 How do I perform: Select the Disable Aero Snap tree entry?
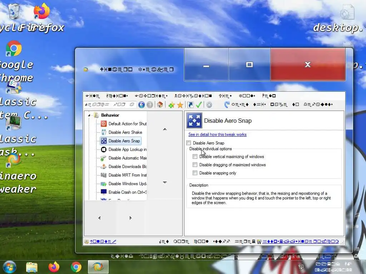pos(121,141)
